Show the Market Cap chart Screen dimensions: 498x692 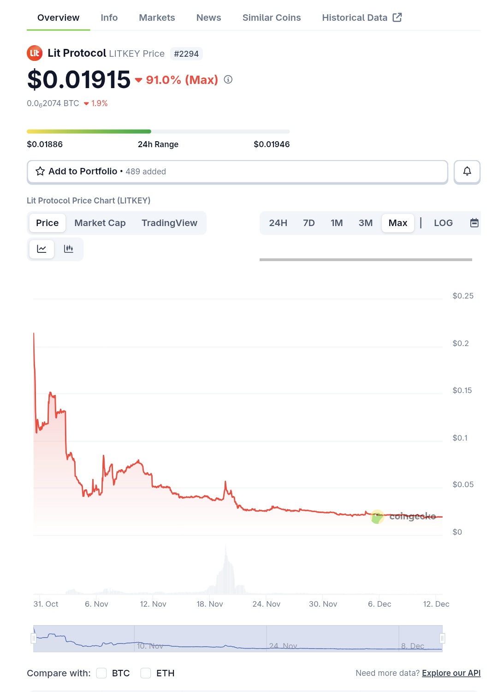pyautogui.click(x=100, y=223)
